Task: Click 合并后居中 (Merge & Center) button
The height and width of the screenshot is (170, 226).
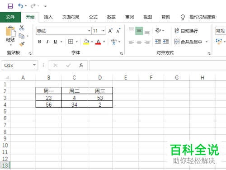Action: click(188, 42)
